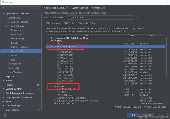170x119 pixels.
Task: Uncheck CMake 3.6.4111459
Action: (x=58, y=95)
